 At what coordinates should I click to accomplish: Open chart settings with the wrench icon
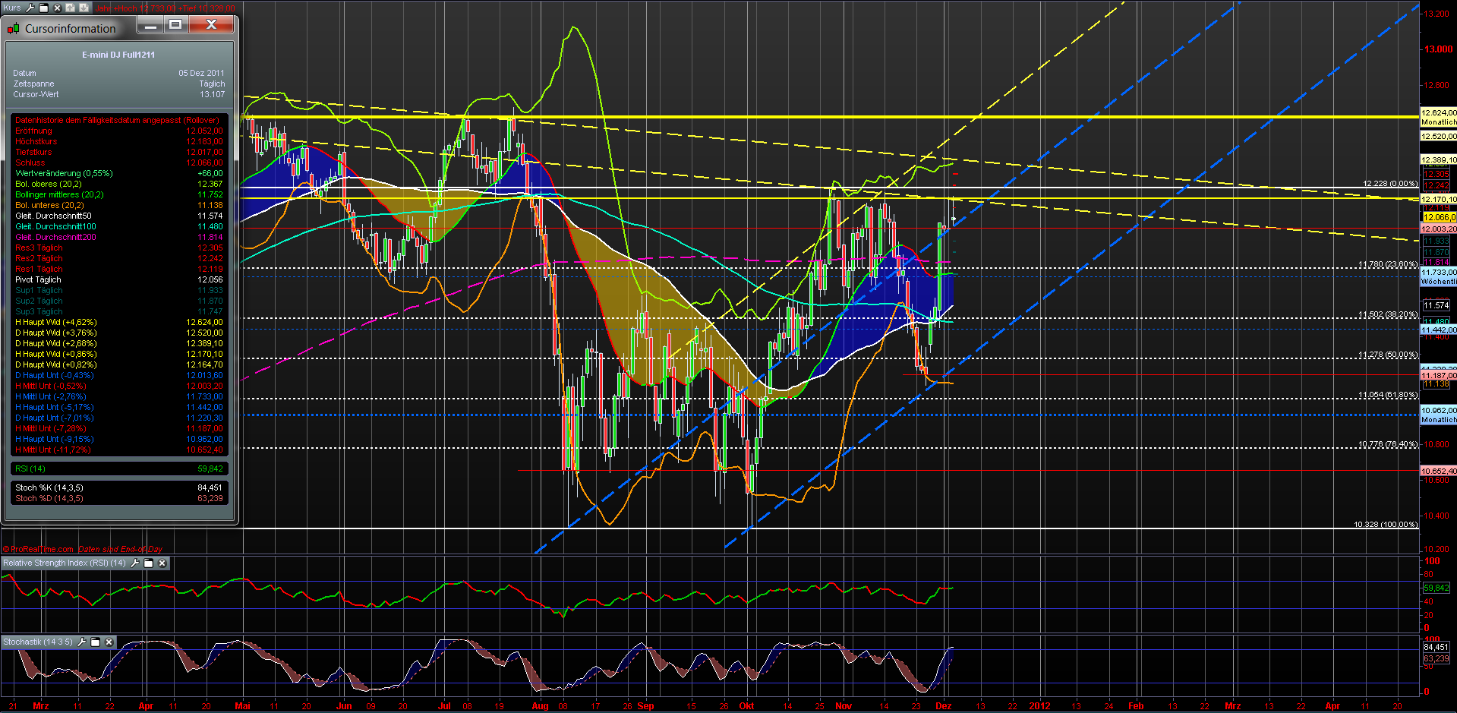(29, 8)
